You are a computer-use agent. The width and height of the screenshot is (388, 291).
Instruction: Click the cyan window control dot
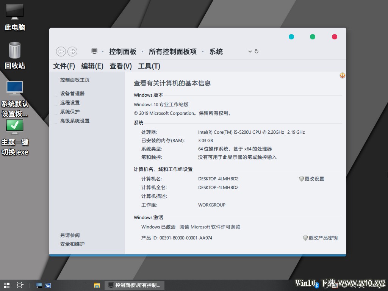coord(291,37)
